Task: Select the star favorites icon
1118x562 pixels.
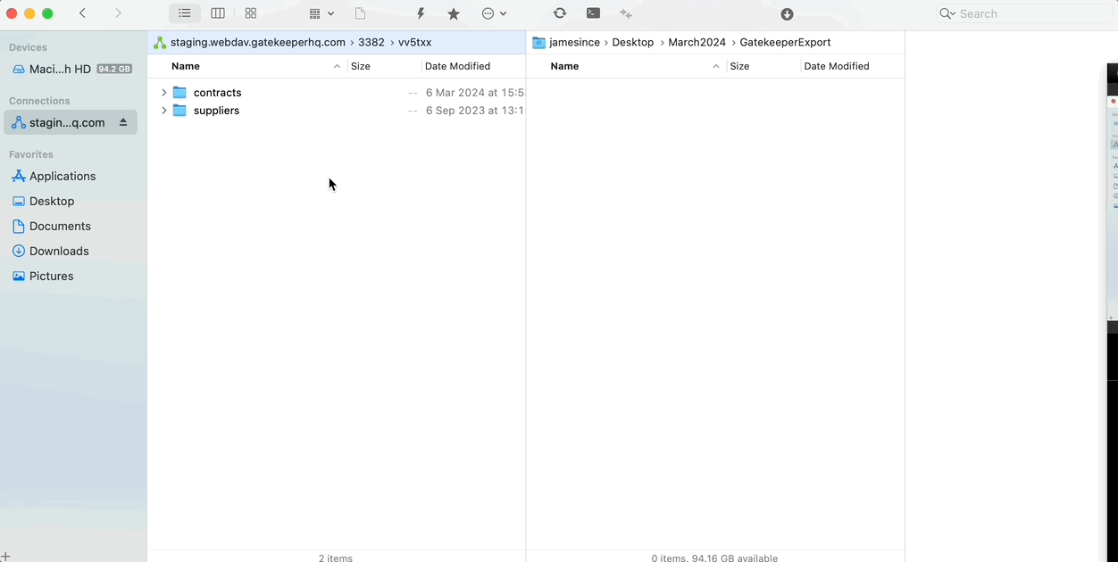Action: click(x=453, y=13)
